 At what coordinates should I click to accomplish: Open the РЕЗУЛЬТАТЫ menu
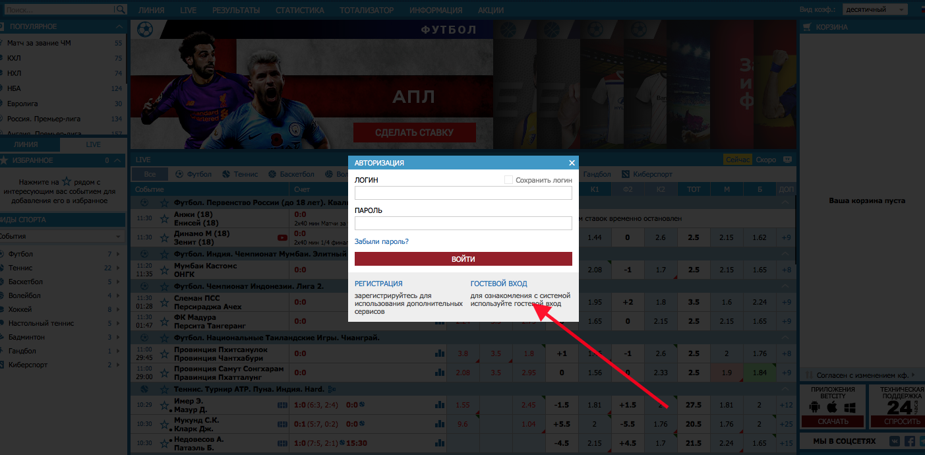tap(236, 10)
